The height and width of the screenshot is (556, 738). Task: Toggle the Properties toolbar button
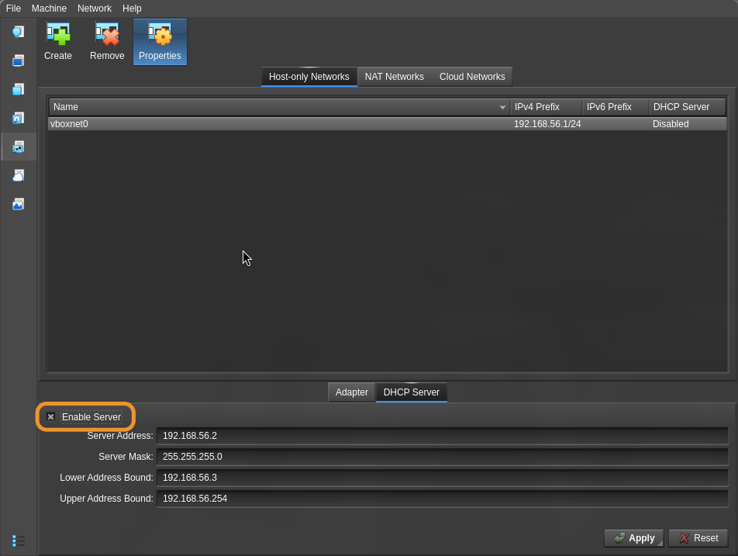[x=160, y=42]
